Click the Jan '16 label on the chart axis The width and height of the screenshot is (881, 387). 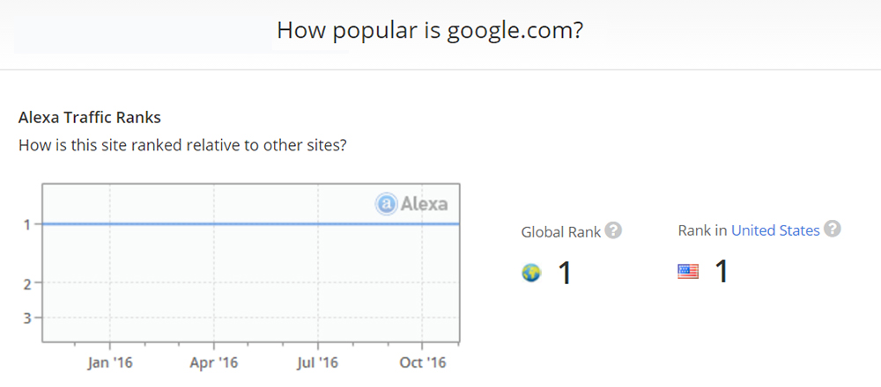[110, 361]
